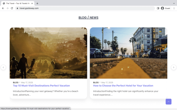Click the lock icon in the address bar
The height and width of the screenshot is (110, 177).
click(17, 8)
